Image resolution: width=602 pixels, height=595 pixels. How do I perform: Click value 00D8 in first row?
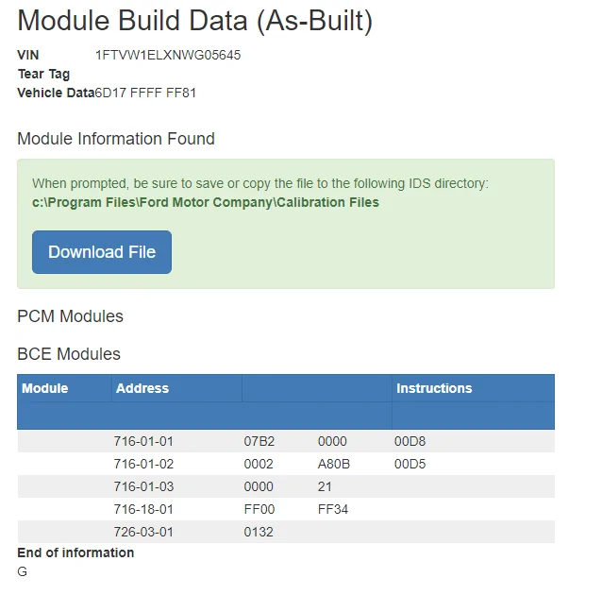[410, 441]
